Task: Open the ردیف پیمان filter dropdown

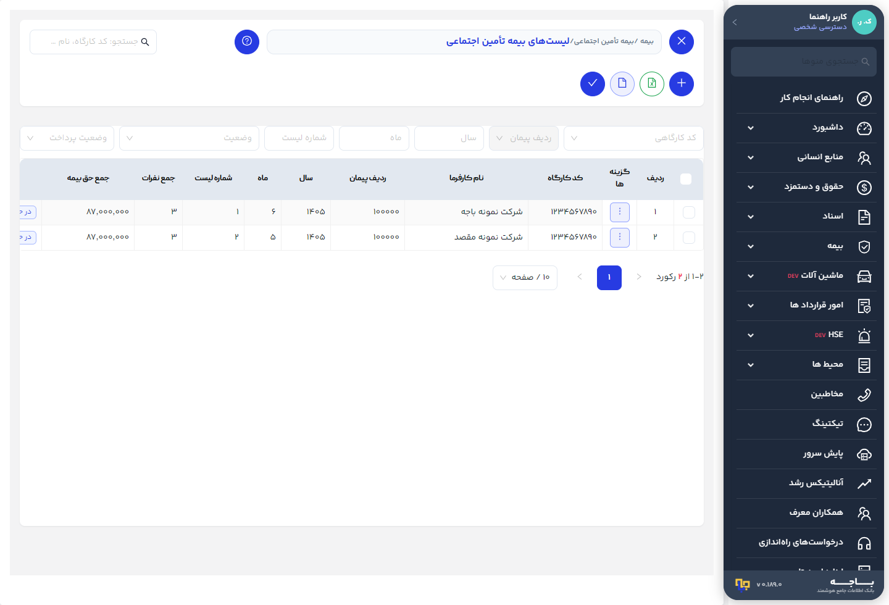Action: (x=524, y=138)
